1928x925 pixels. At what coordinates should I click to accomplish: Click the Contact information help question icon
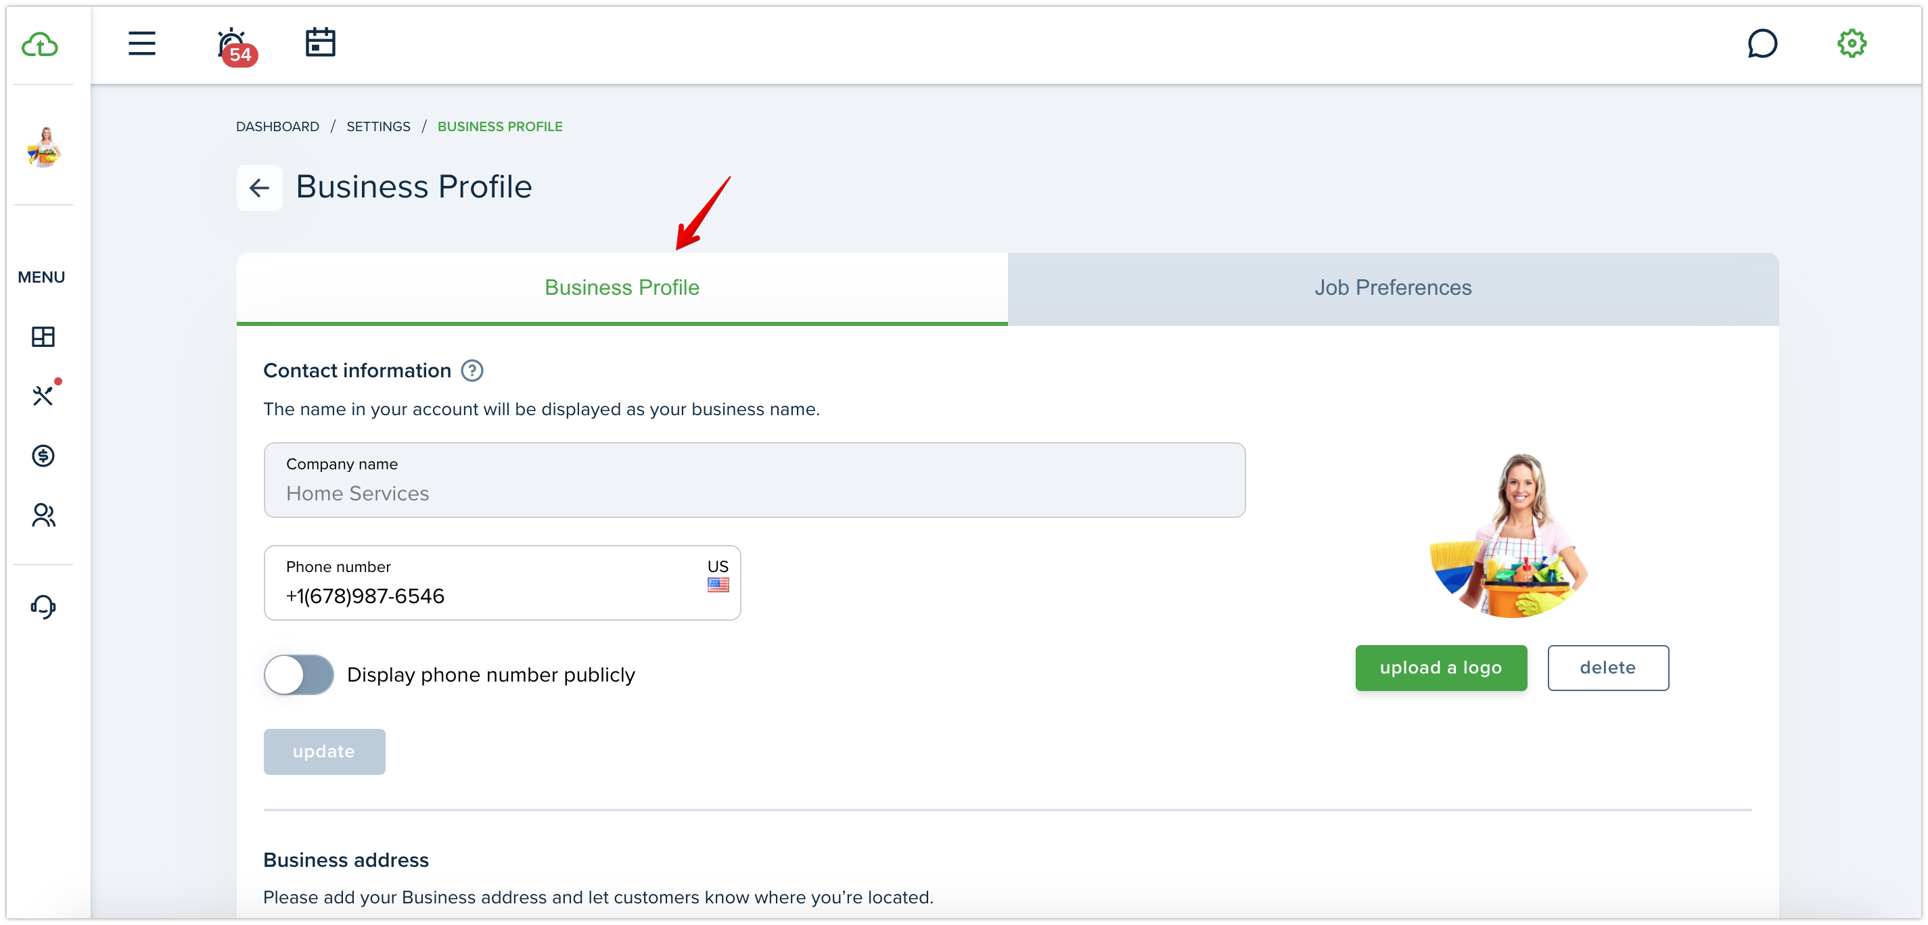coord(472,371)
